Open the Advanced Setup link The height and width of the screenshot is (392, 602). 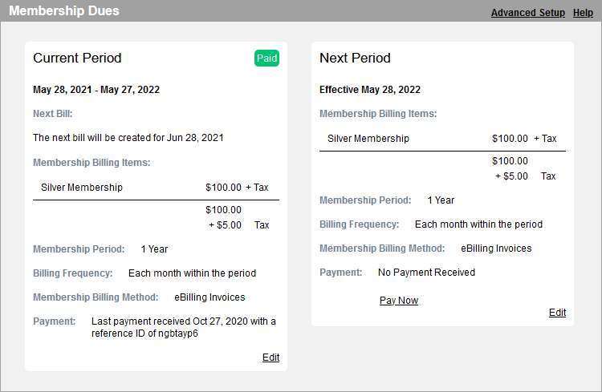[528, 13]
